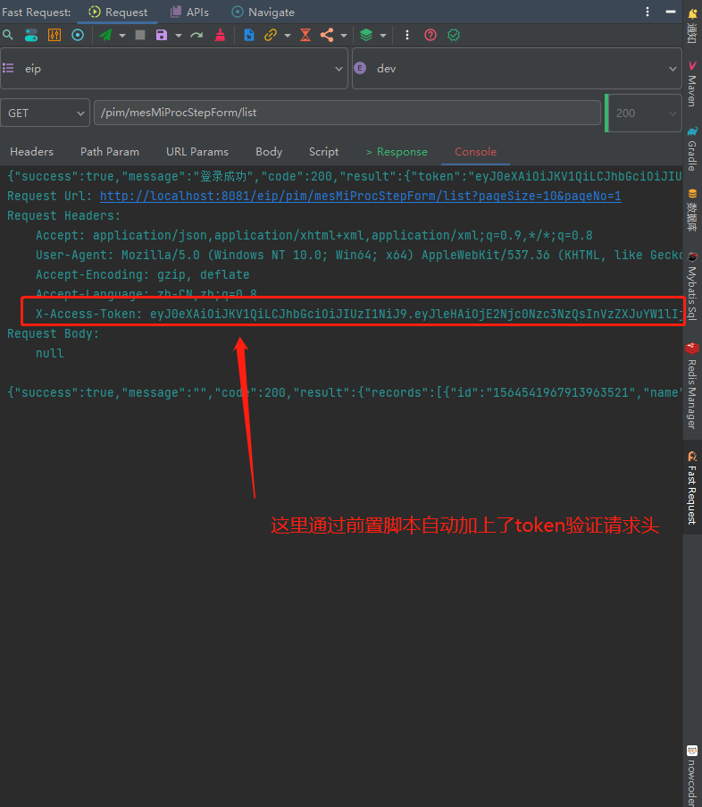The image size is (702, 807).
Task: Click the 'Accept-Encoding: gzip, deflate' line
Action: (x=143, y=275)
